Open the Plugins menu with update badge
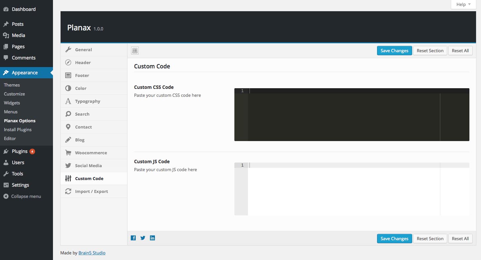 click(x=20, y=151)
